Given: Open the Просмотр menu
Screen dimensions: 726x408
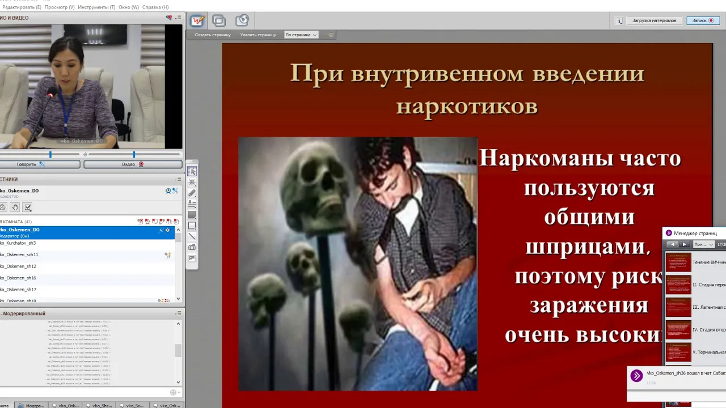Looking at the screenshot, I should coord(60,7).
